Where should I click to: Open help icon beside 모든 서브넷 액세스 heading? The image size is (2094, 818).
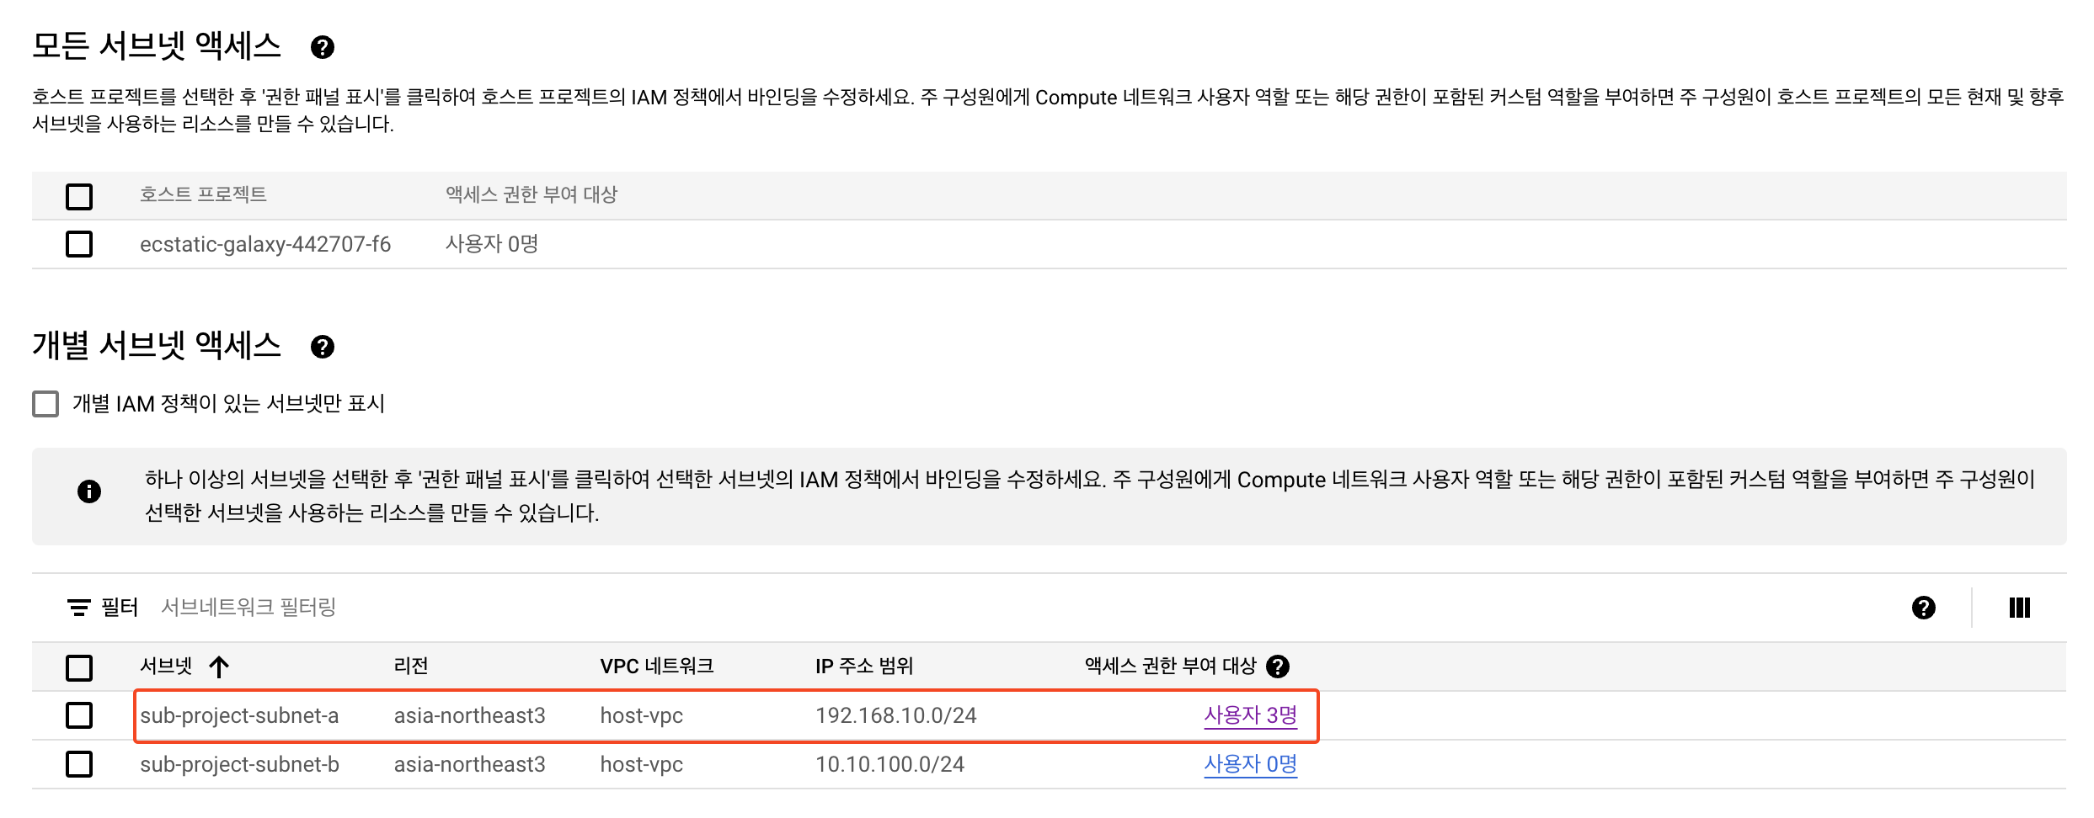[x=322, y=47]
